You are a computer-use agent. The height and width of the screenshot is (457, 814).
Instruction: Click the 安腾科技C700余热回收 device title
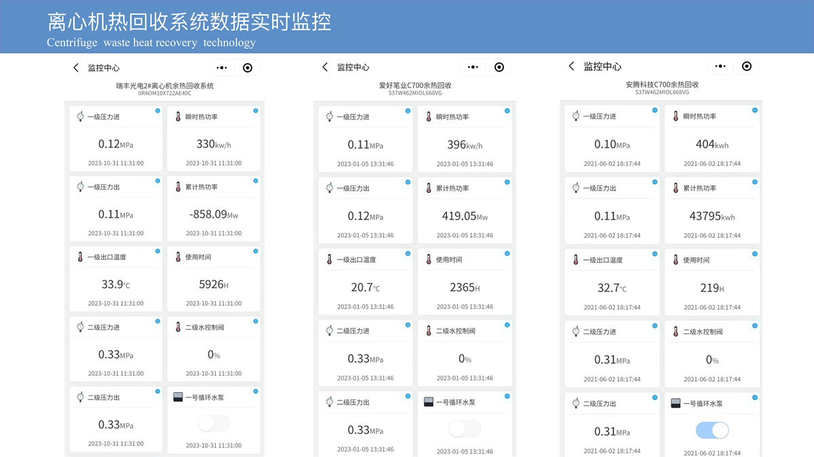[662, 85]
